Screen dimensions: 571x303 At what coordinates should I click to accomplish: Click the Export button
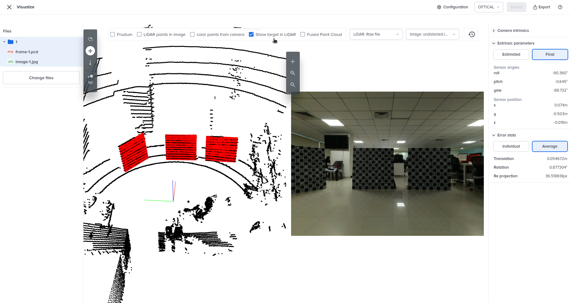[x=542, y=7]
